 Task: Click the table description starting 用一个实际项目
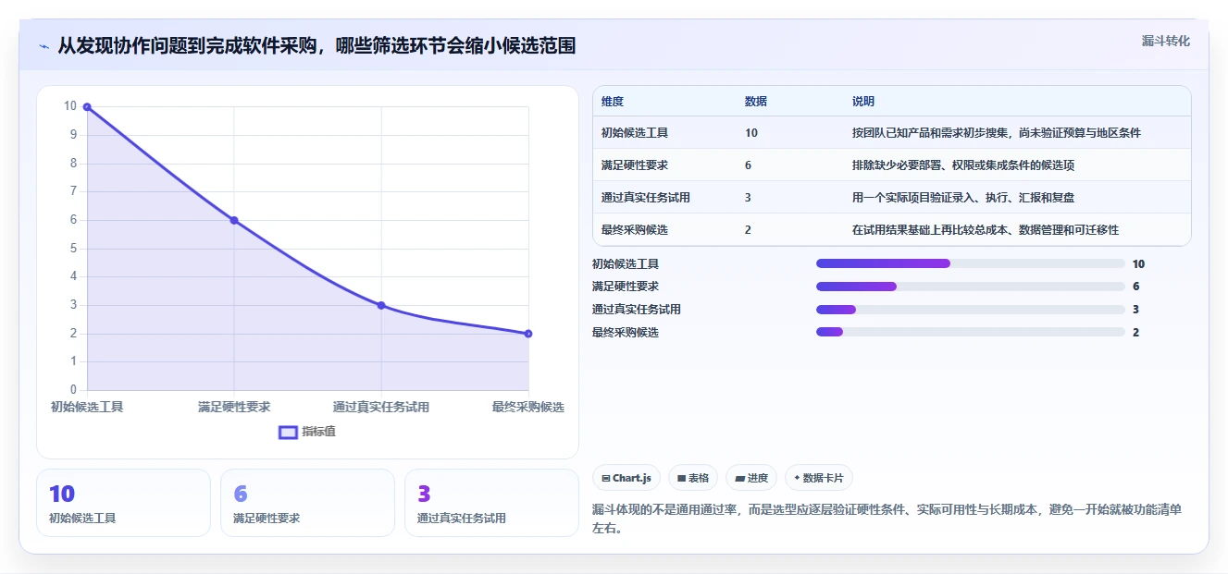pos(963,198)
